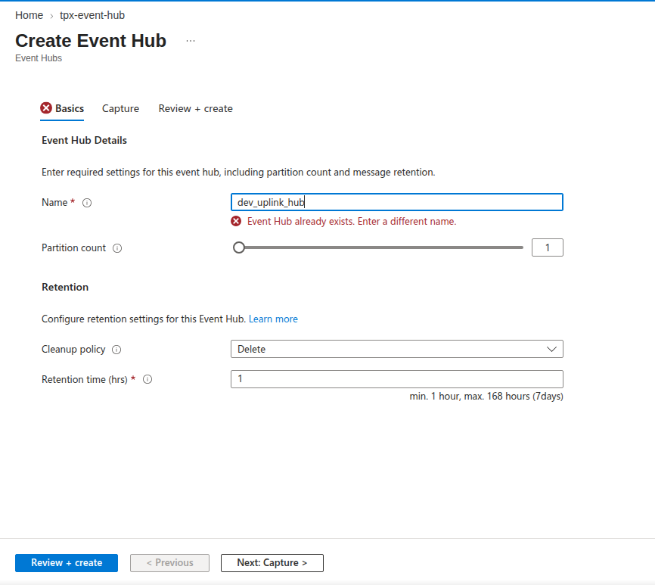Switch to the Basics tab
The height and width of the screenshot is (585, 655).
pos(62,109)
